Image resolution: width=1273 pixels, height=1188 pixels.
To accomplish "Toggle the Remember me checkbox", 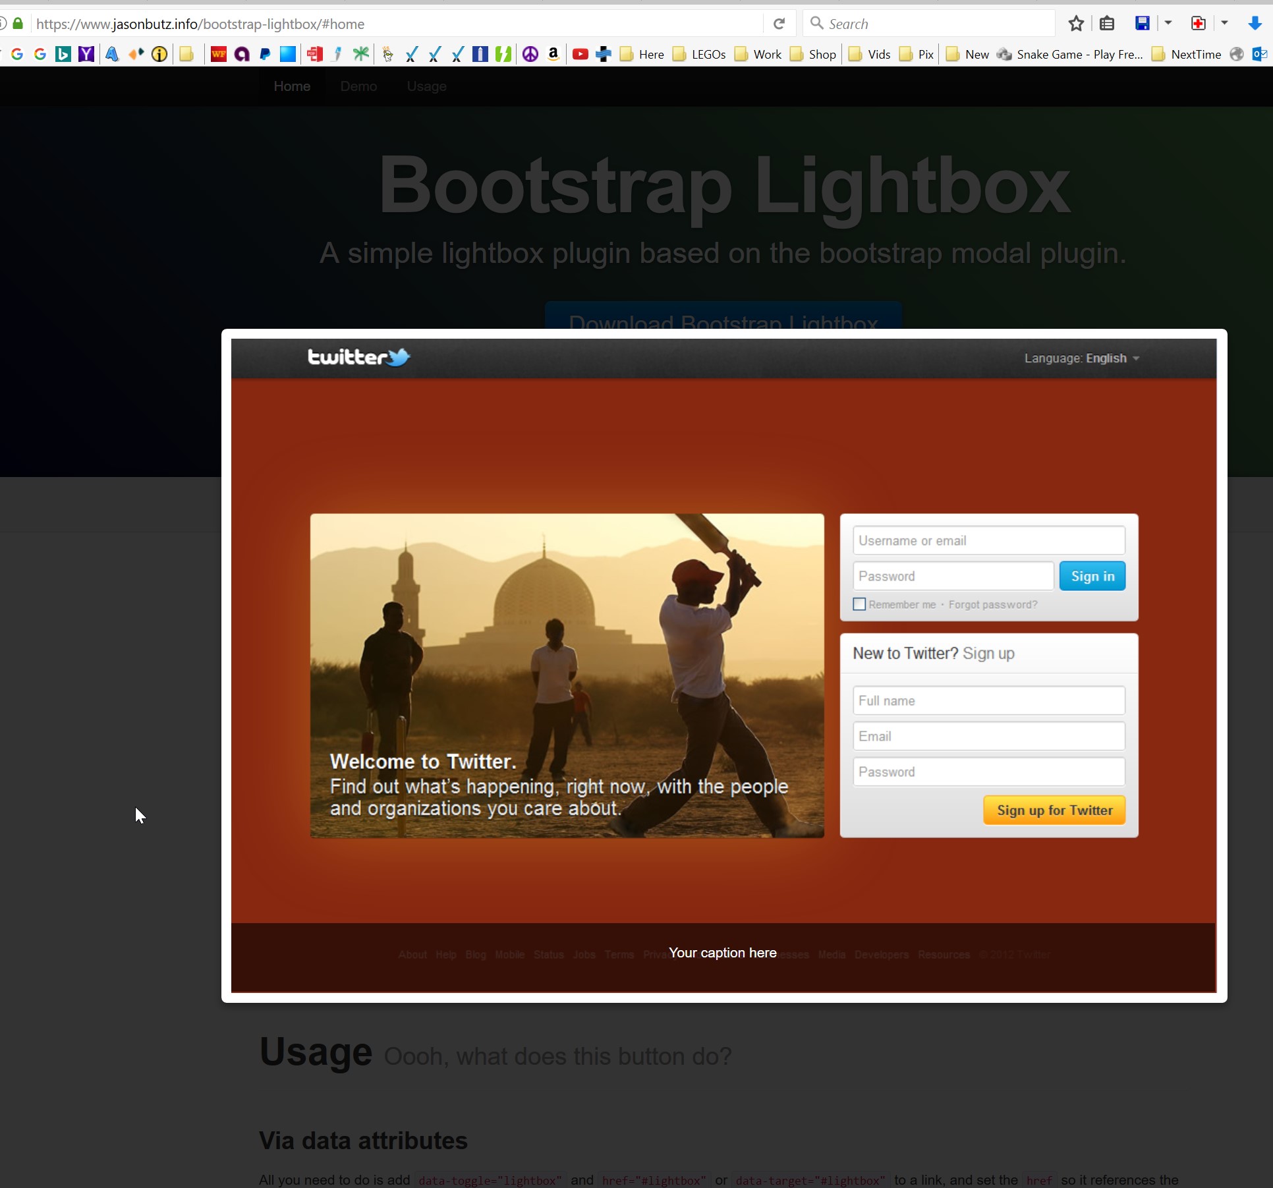I will [x=859, y=604].
